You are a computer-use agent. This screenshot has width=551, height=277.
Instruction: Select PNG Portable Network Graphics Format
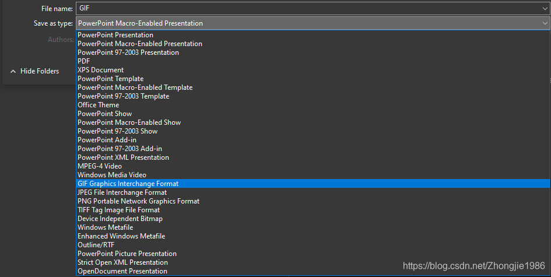click(x=313, y=201)
